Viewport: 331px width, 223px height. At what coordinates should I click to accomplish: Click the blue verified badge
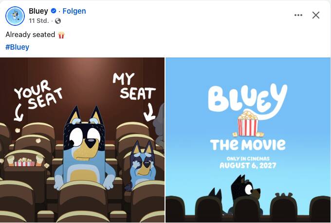[54, 11]
